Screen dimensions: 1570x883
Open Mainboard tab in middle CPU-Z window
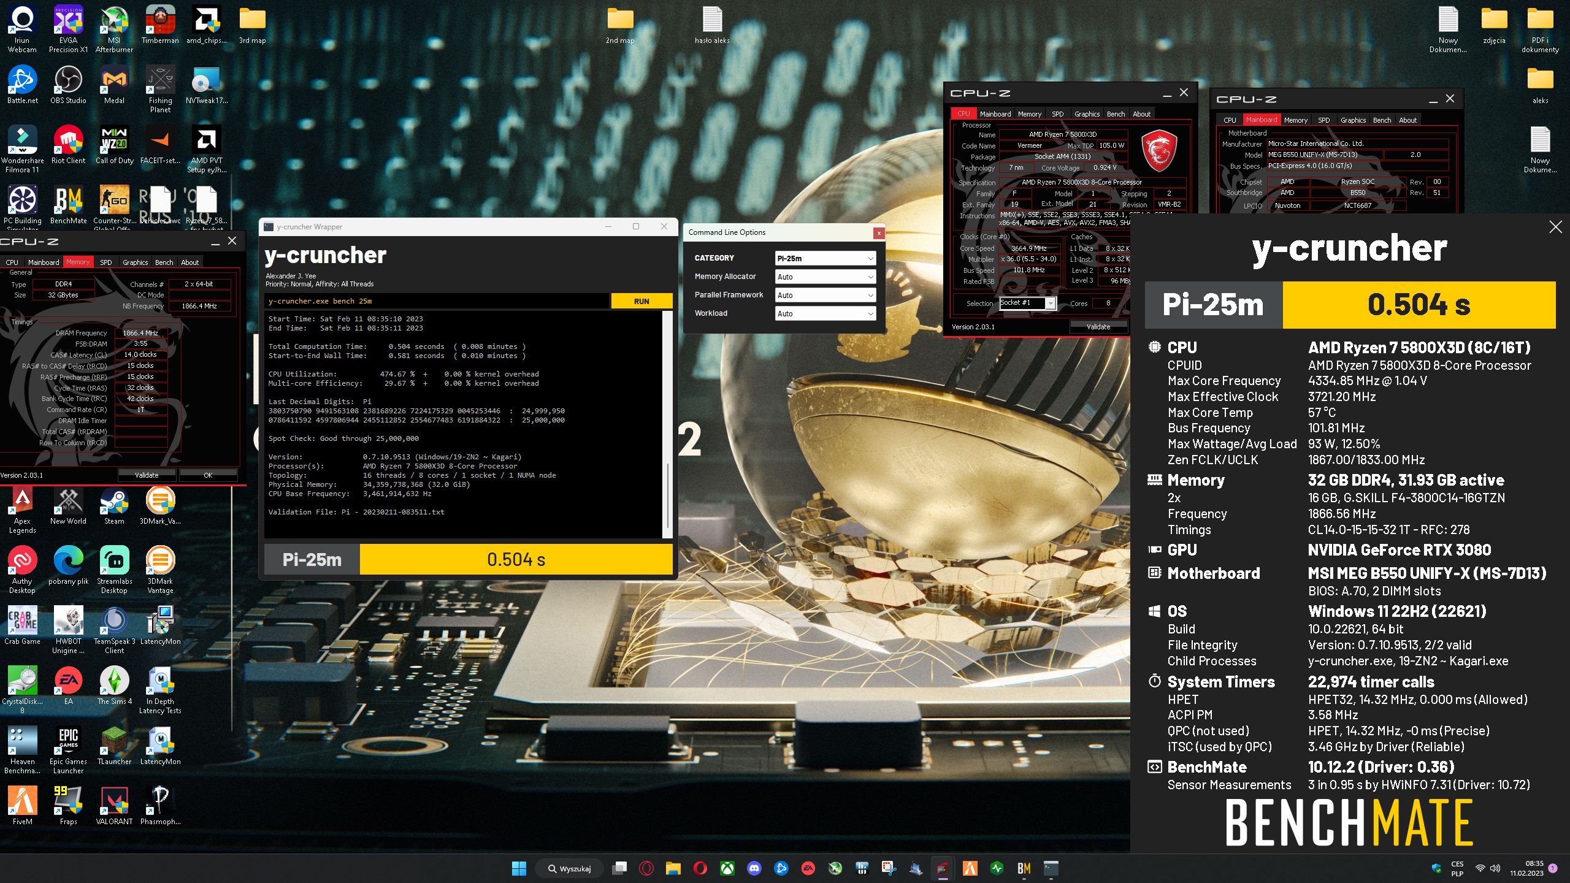coord(995,113)
